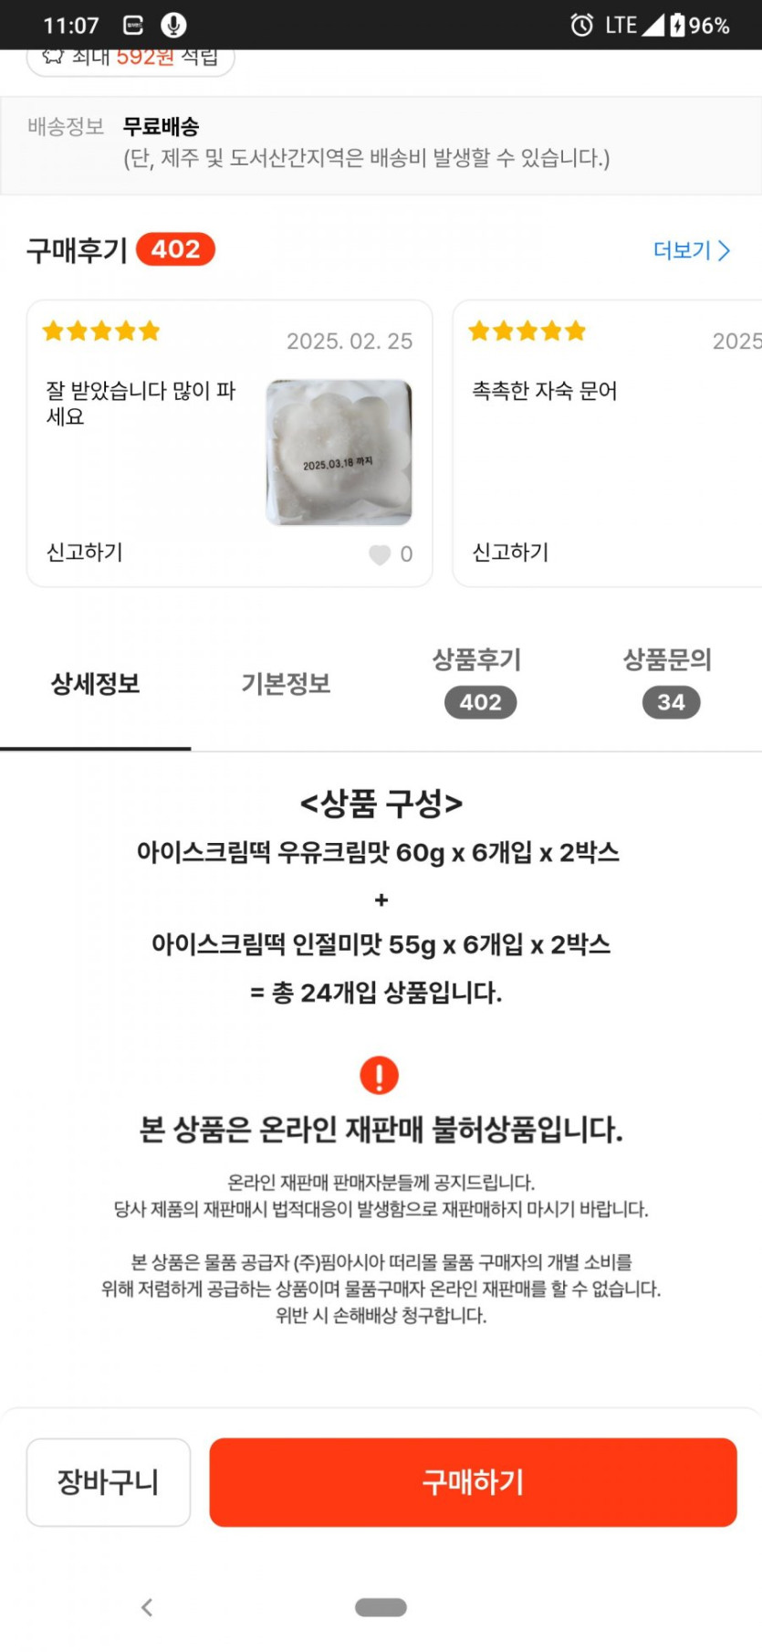Open the review photo thumbnail

pos(339,452)
